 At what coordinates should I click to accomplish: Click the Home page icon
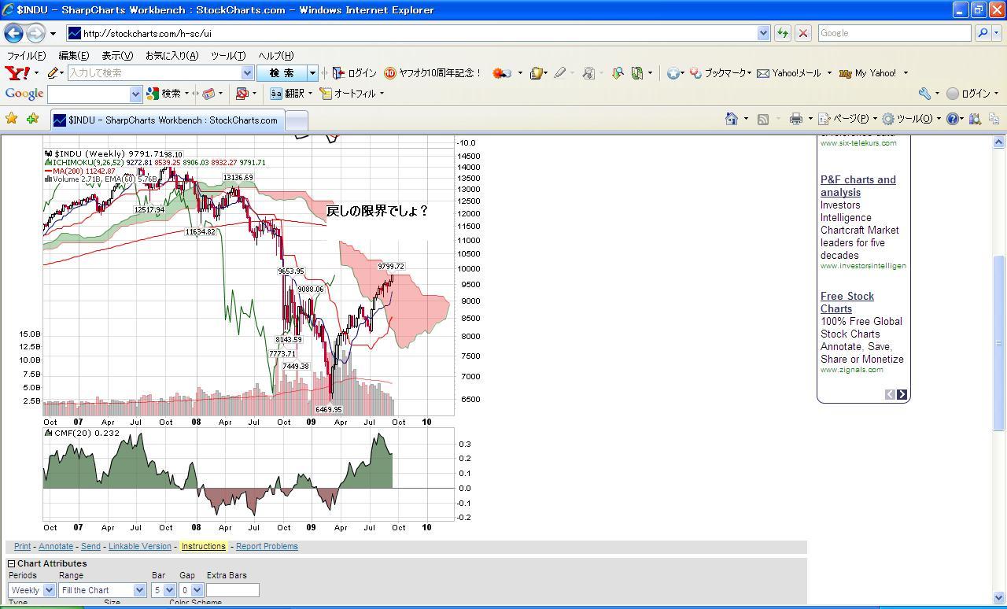click(732, 119)
